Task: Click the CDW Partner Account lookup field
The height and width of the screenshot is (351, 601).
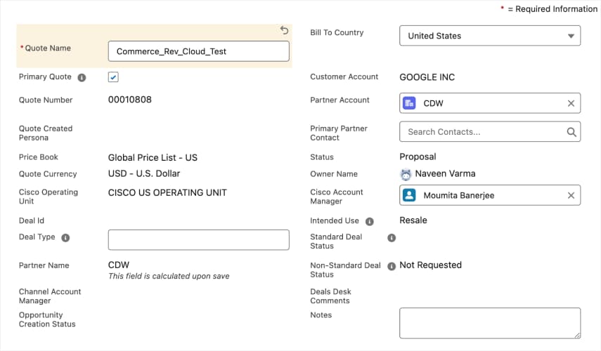Action: pyautogui.click(x=490, y=103)
